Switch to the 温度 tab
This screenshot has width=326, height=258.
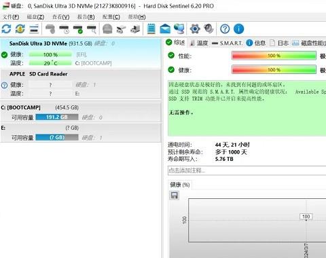pyautogui.click(x=199, y=43)
